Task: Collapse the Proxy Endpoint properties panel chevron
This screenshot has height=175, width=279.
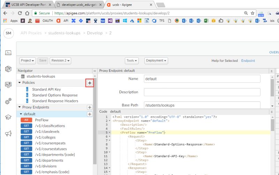Action: tap(272, 71)
